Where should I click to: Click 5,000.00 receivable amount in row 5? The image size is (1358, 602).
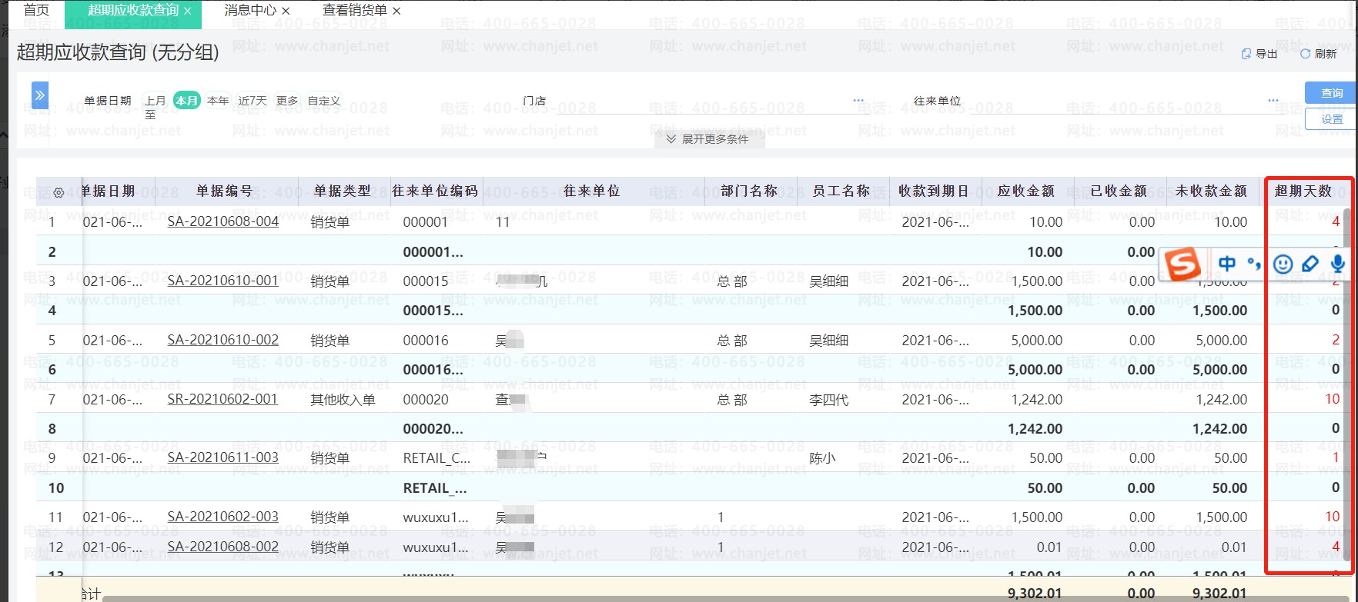click(1036, 341)
